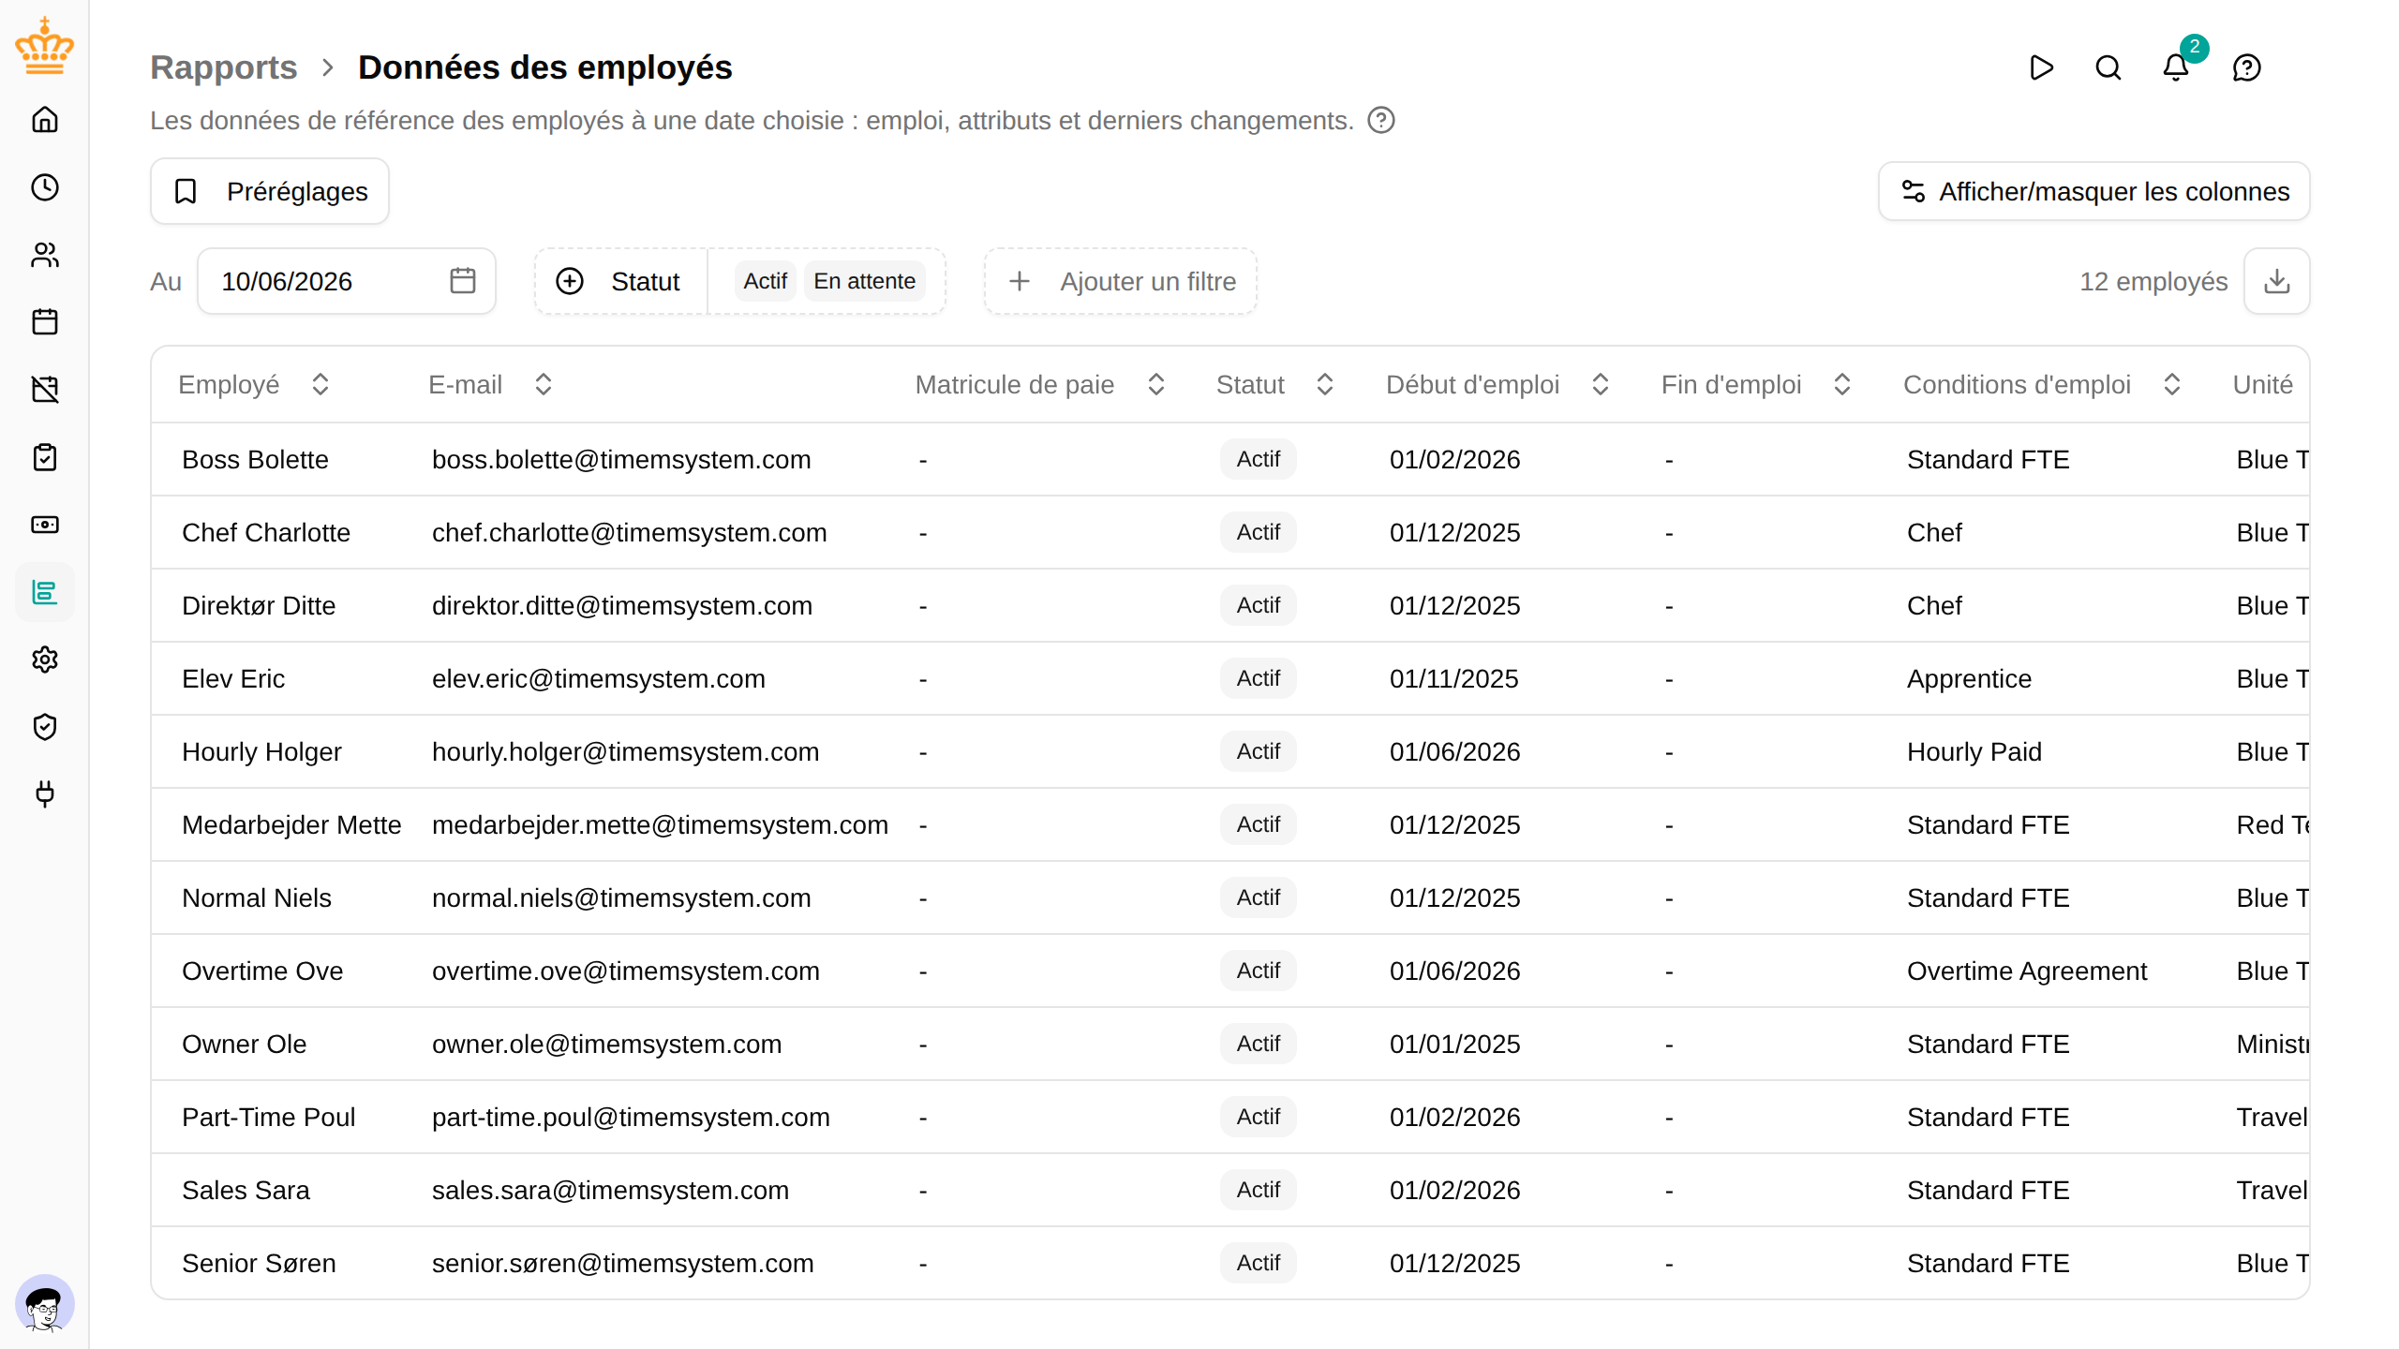Click the 12 employés count
Viewport: 2399px width, 1349px height.
tap(2153, 281)
